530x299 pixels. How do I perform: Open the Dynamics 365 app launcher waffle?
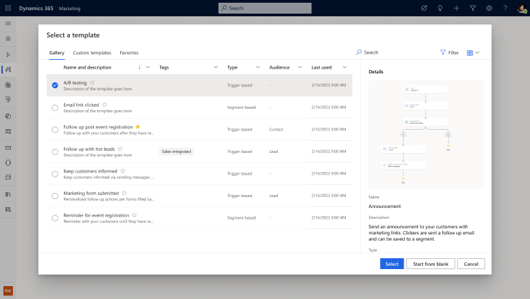8,8
